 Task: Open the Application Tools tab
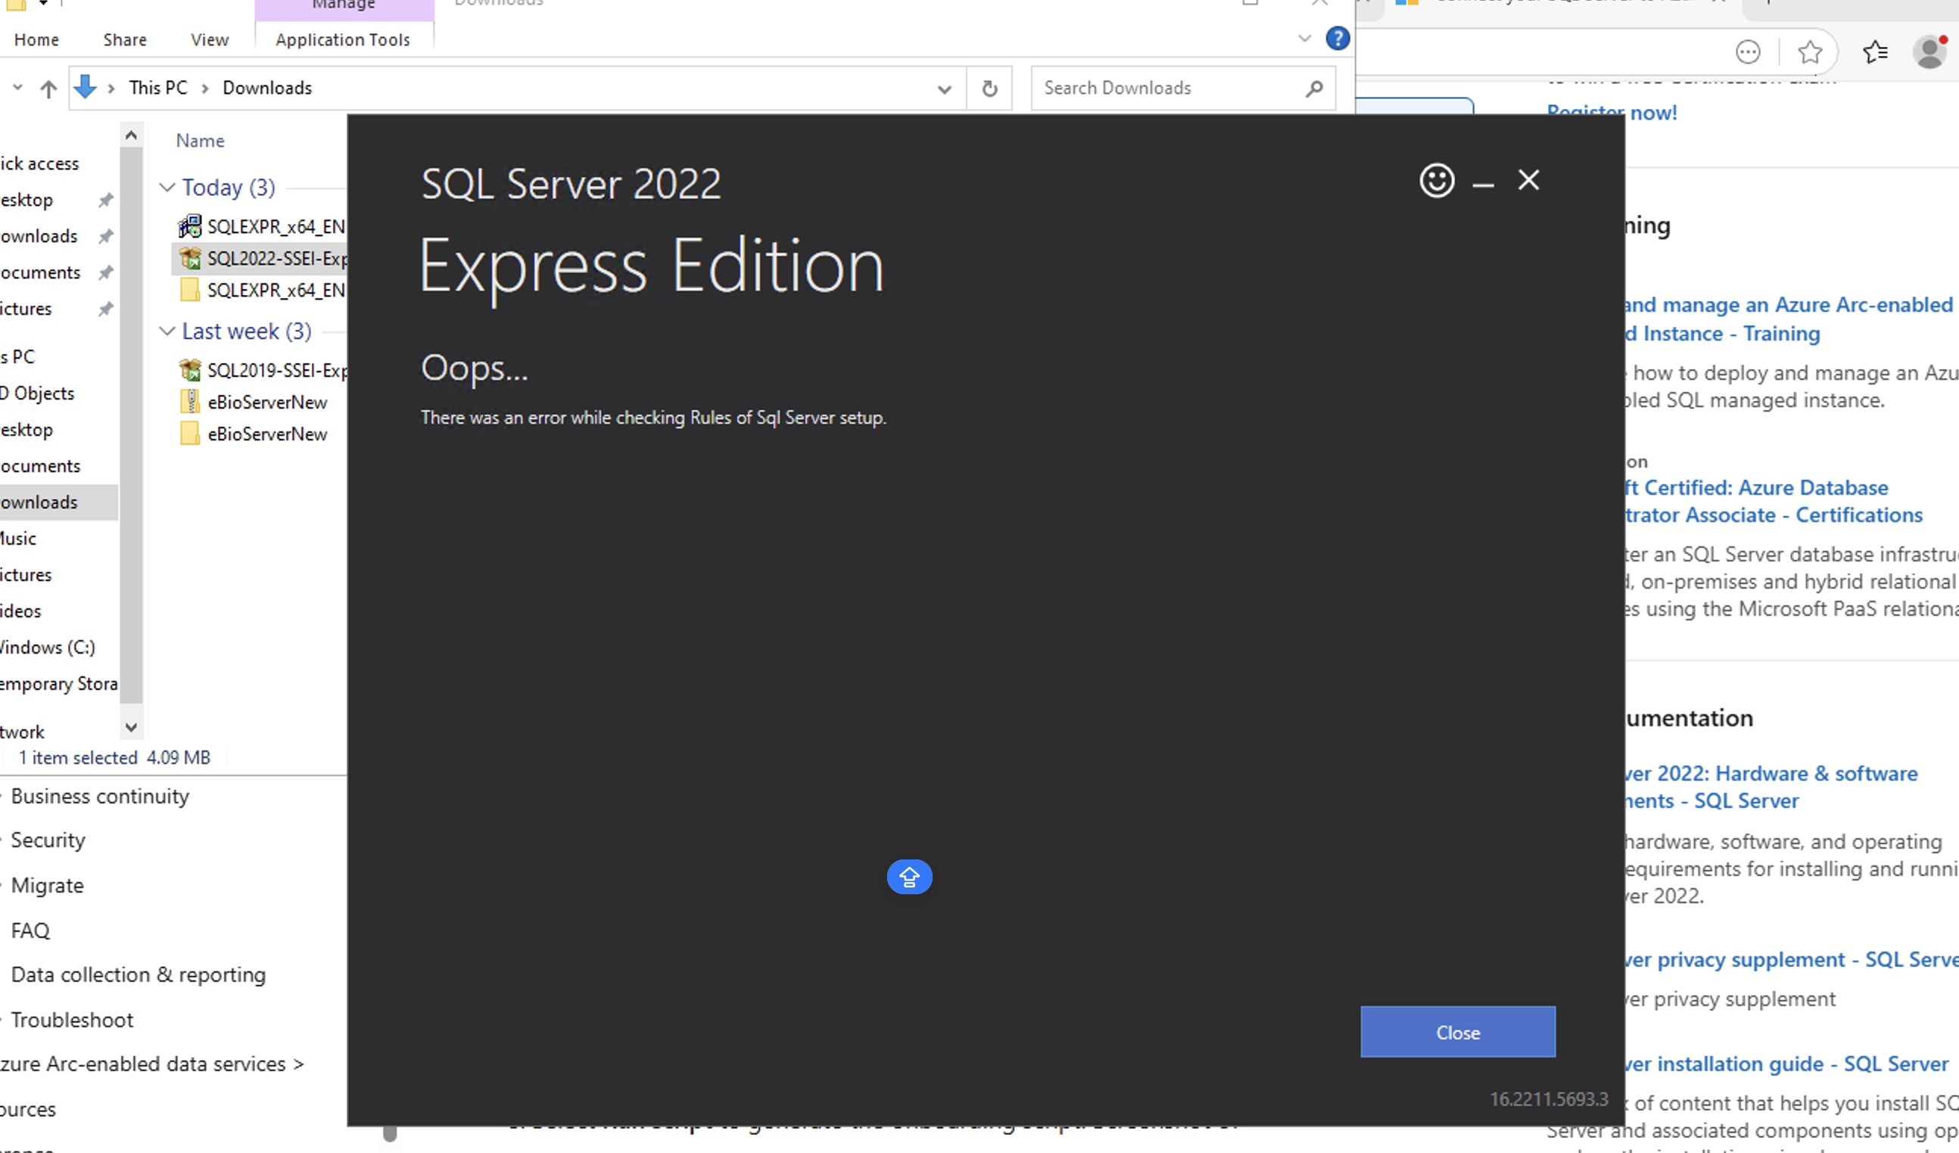point(343,39)
